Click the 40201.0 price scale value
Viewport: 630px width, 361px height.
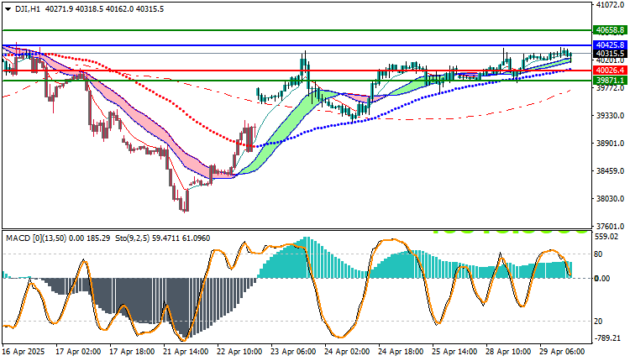point(611,60)
